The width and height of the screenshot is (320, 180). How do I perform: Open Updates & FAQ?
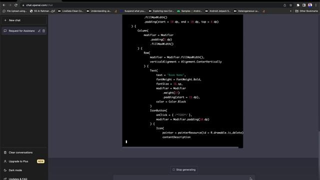(x=24, y=178)
